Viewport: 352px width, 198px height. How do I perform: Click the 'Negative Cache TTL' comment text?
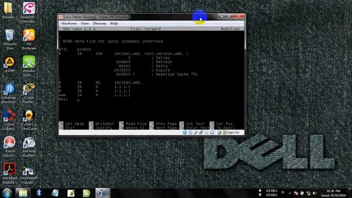click(x=177, y=74)
